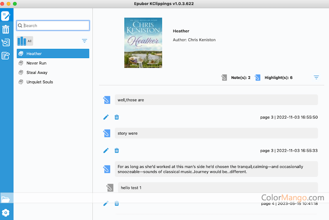Open the trash bin in sidebar
Image resolution: width=329 pixels, height=220 pixels.
pyautogui.click(x=6, y=29)
